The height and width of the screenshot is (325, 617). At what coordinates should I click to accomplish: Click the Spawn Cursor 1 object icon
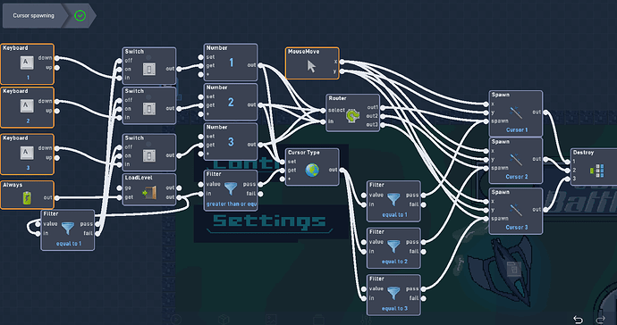516,112
